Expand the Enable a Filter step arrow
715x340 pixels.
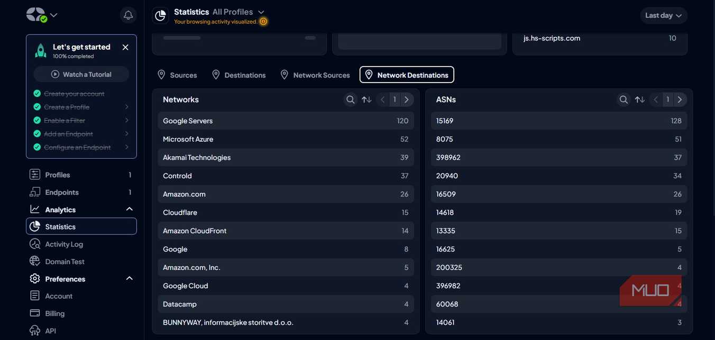(x=127, y=120)
